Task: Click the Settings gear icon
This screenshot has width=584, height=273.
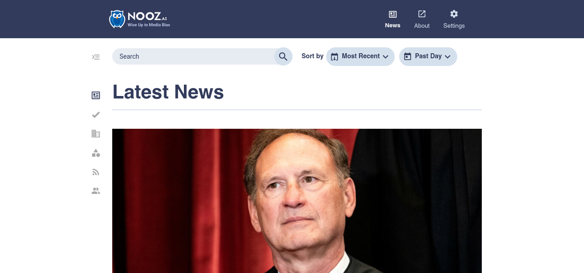Action: point(454,14)
